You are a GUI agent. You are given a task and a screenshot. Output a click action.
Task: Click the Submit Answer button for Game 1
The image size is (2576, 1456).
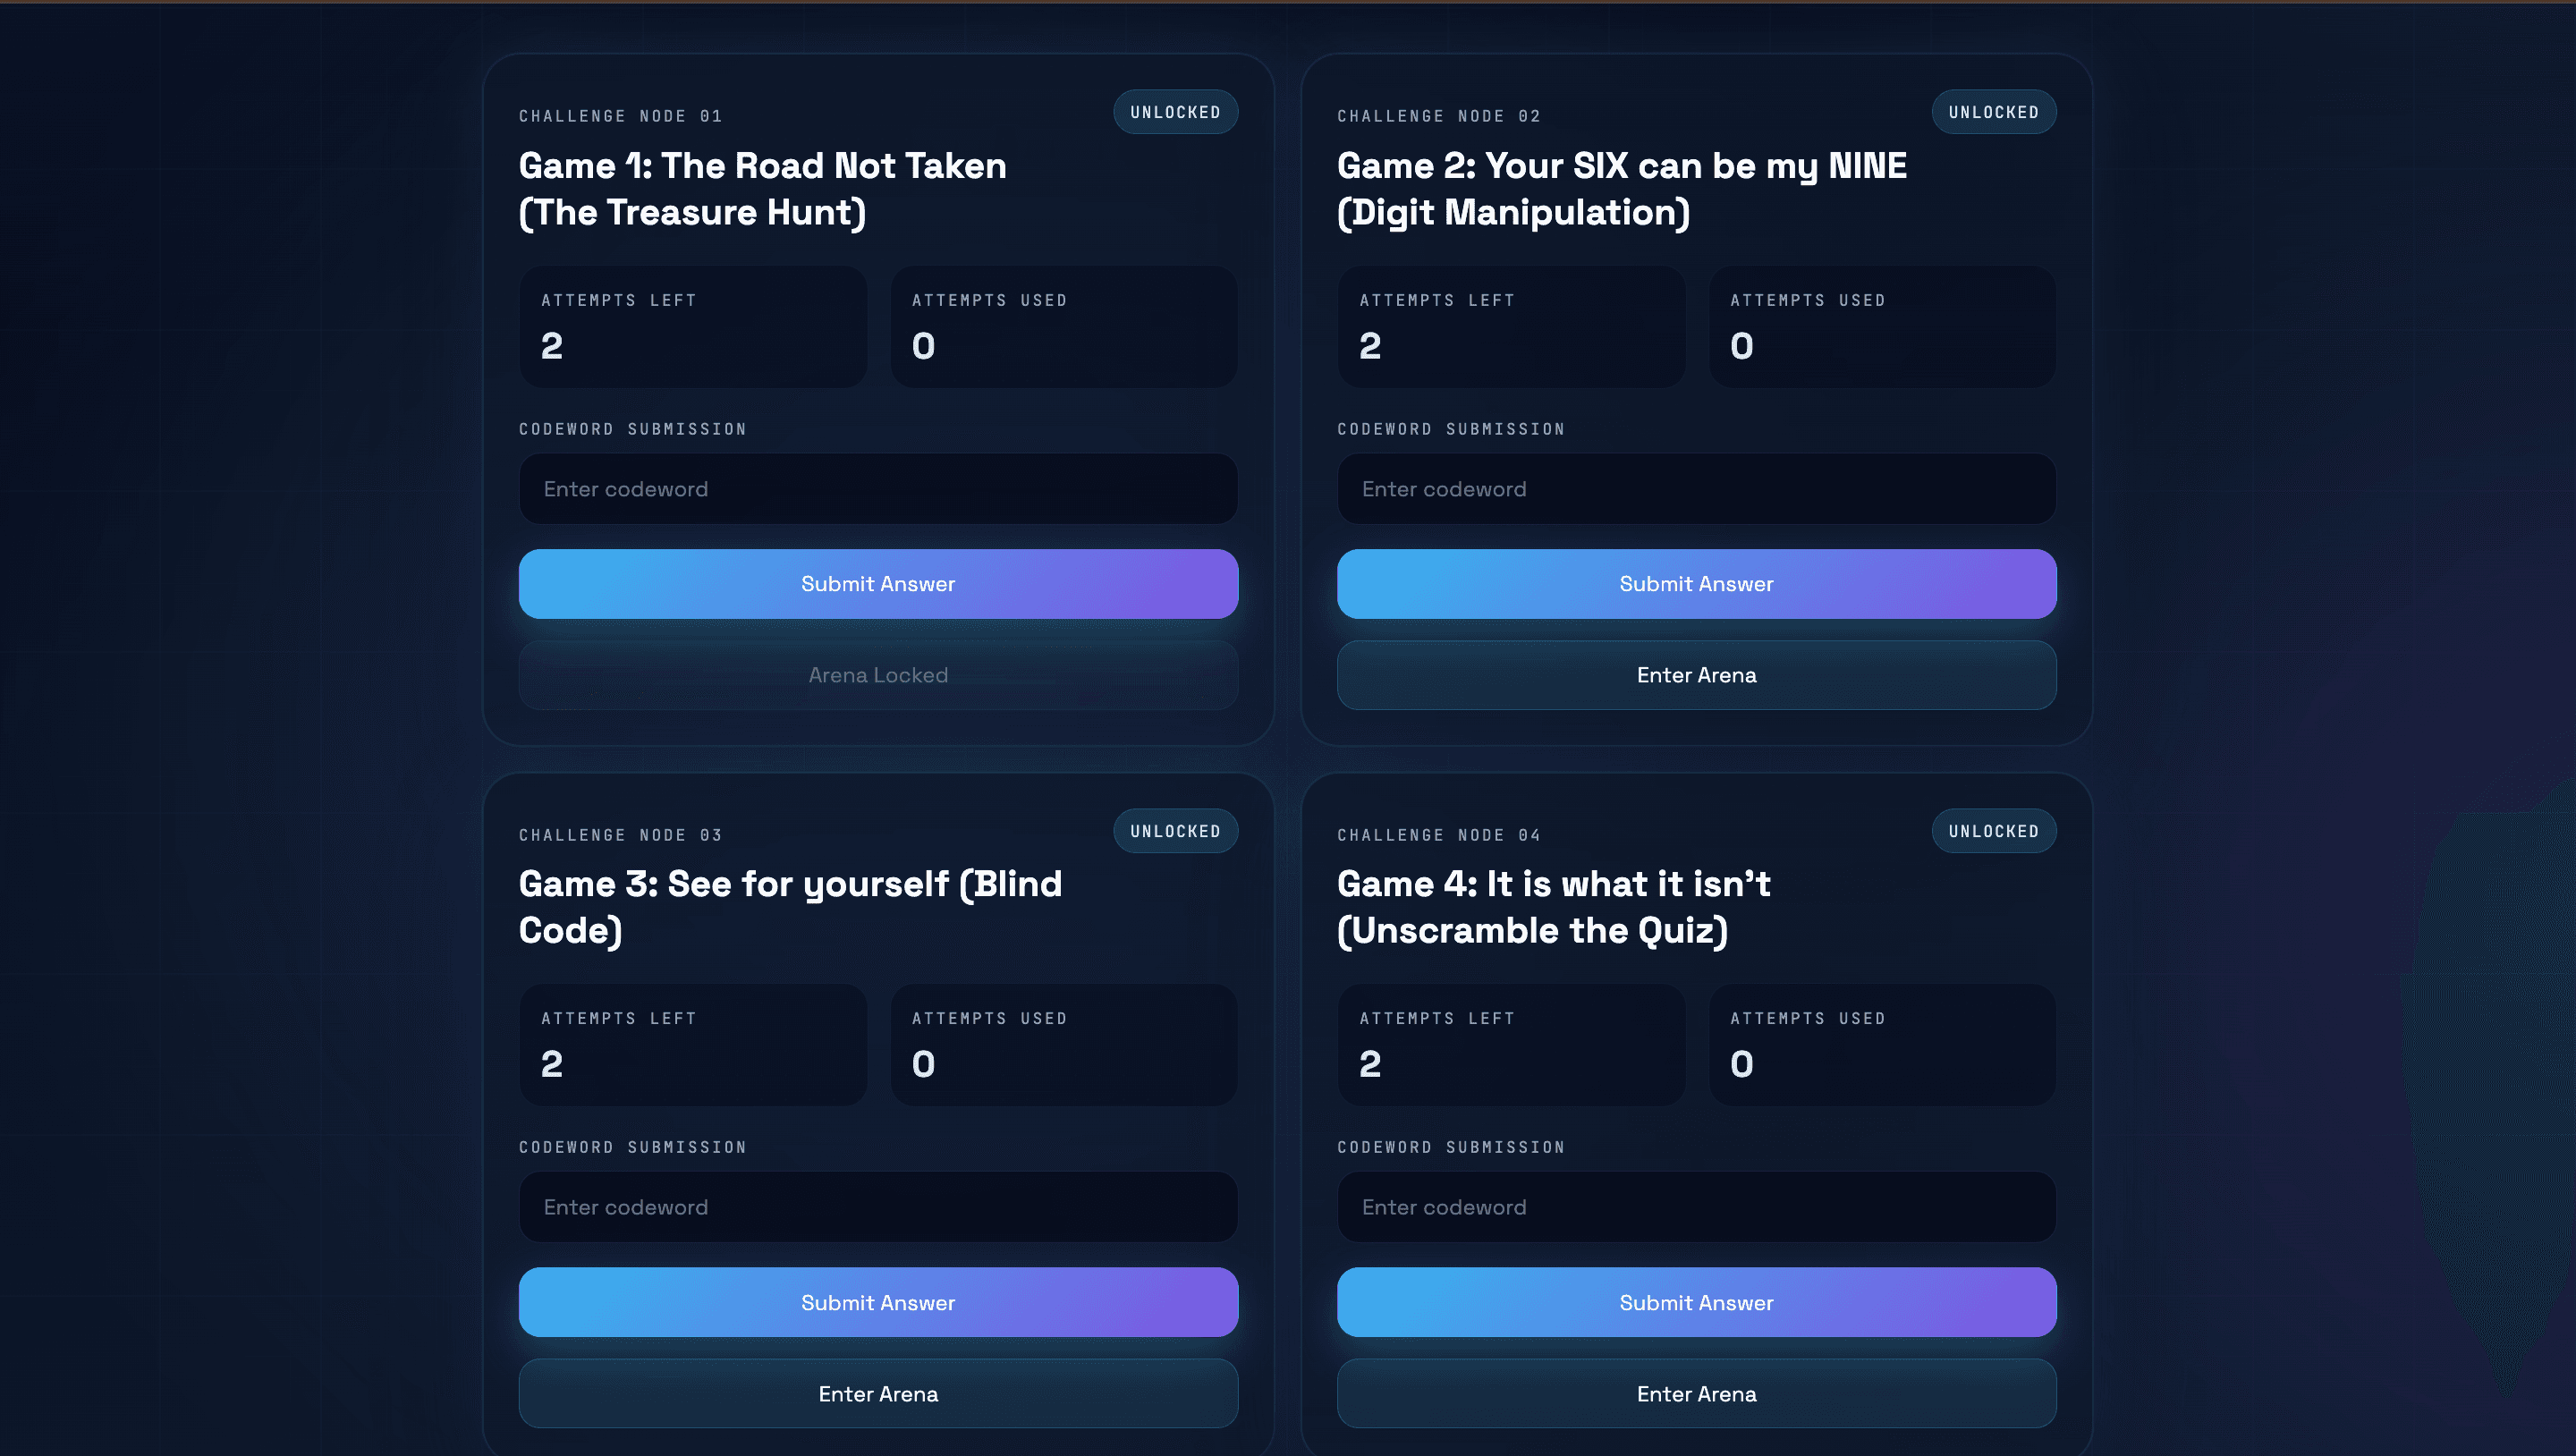point(878,584)
